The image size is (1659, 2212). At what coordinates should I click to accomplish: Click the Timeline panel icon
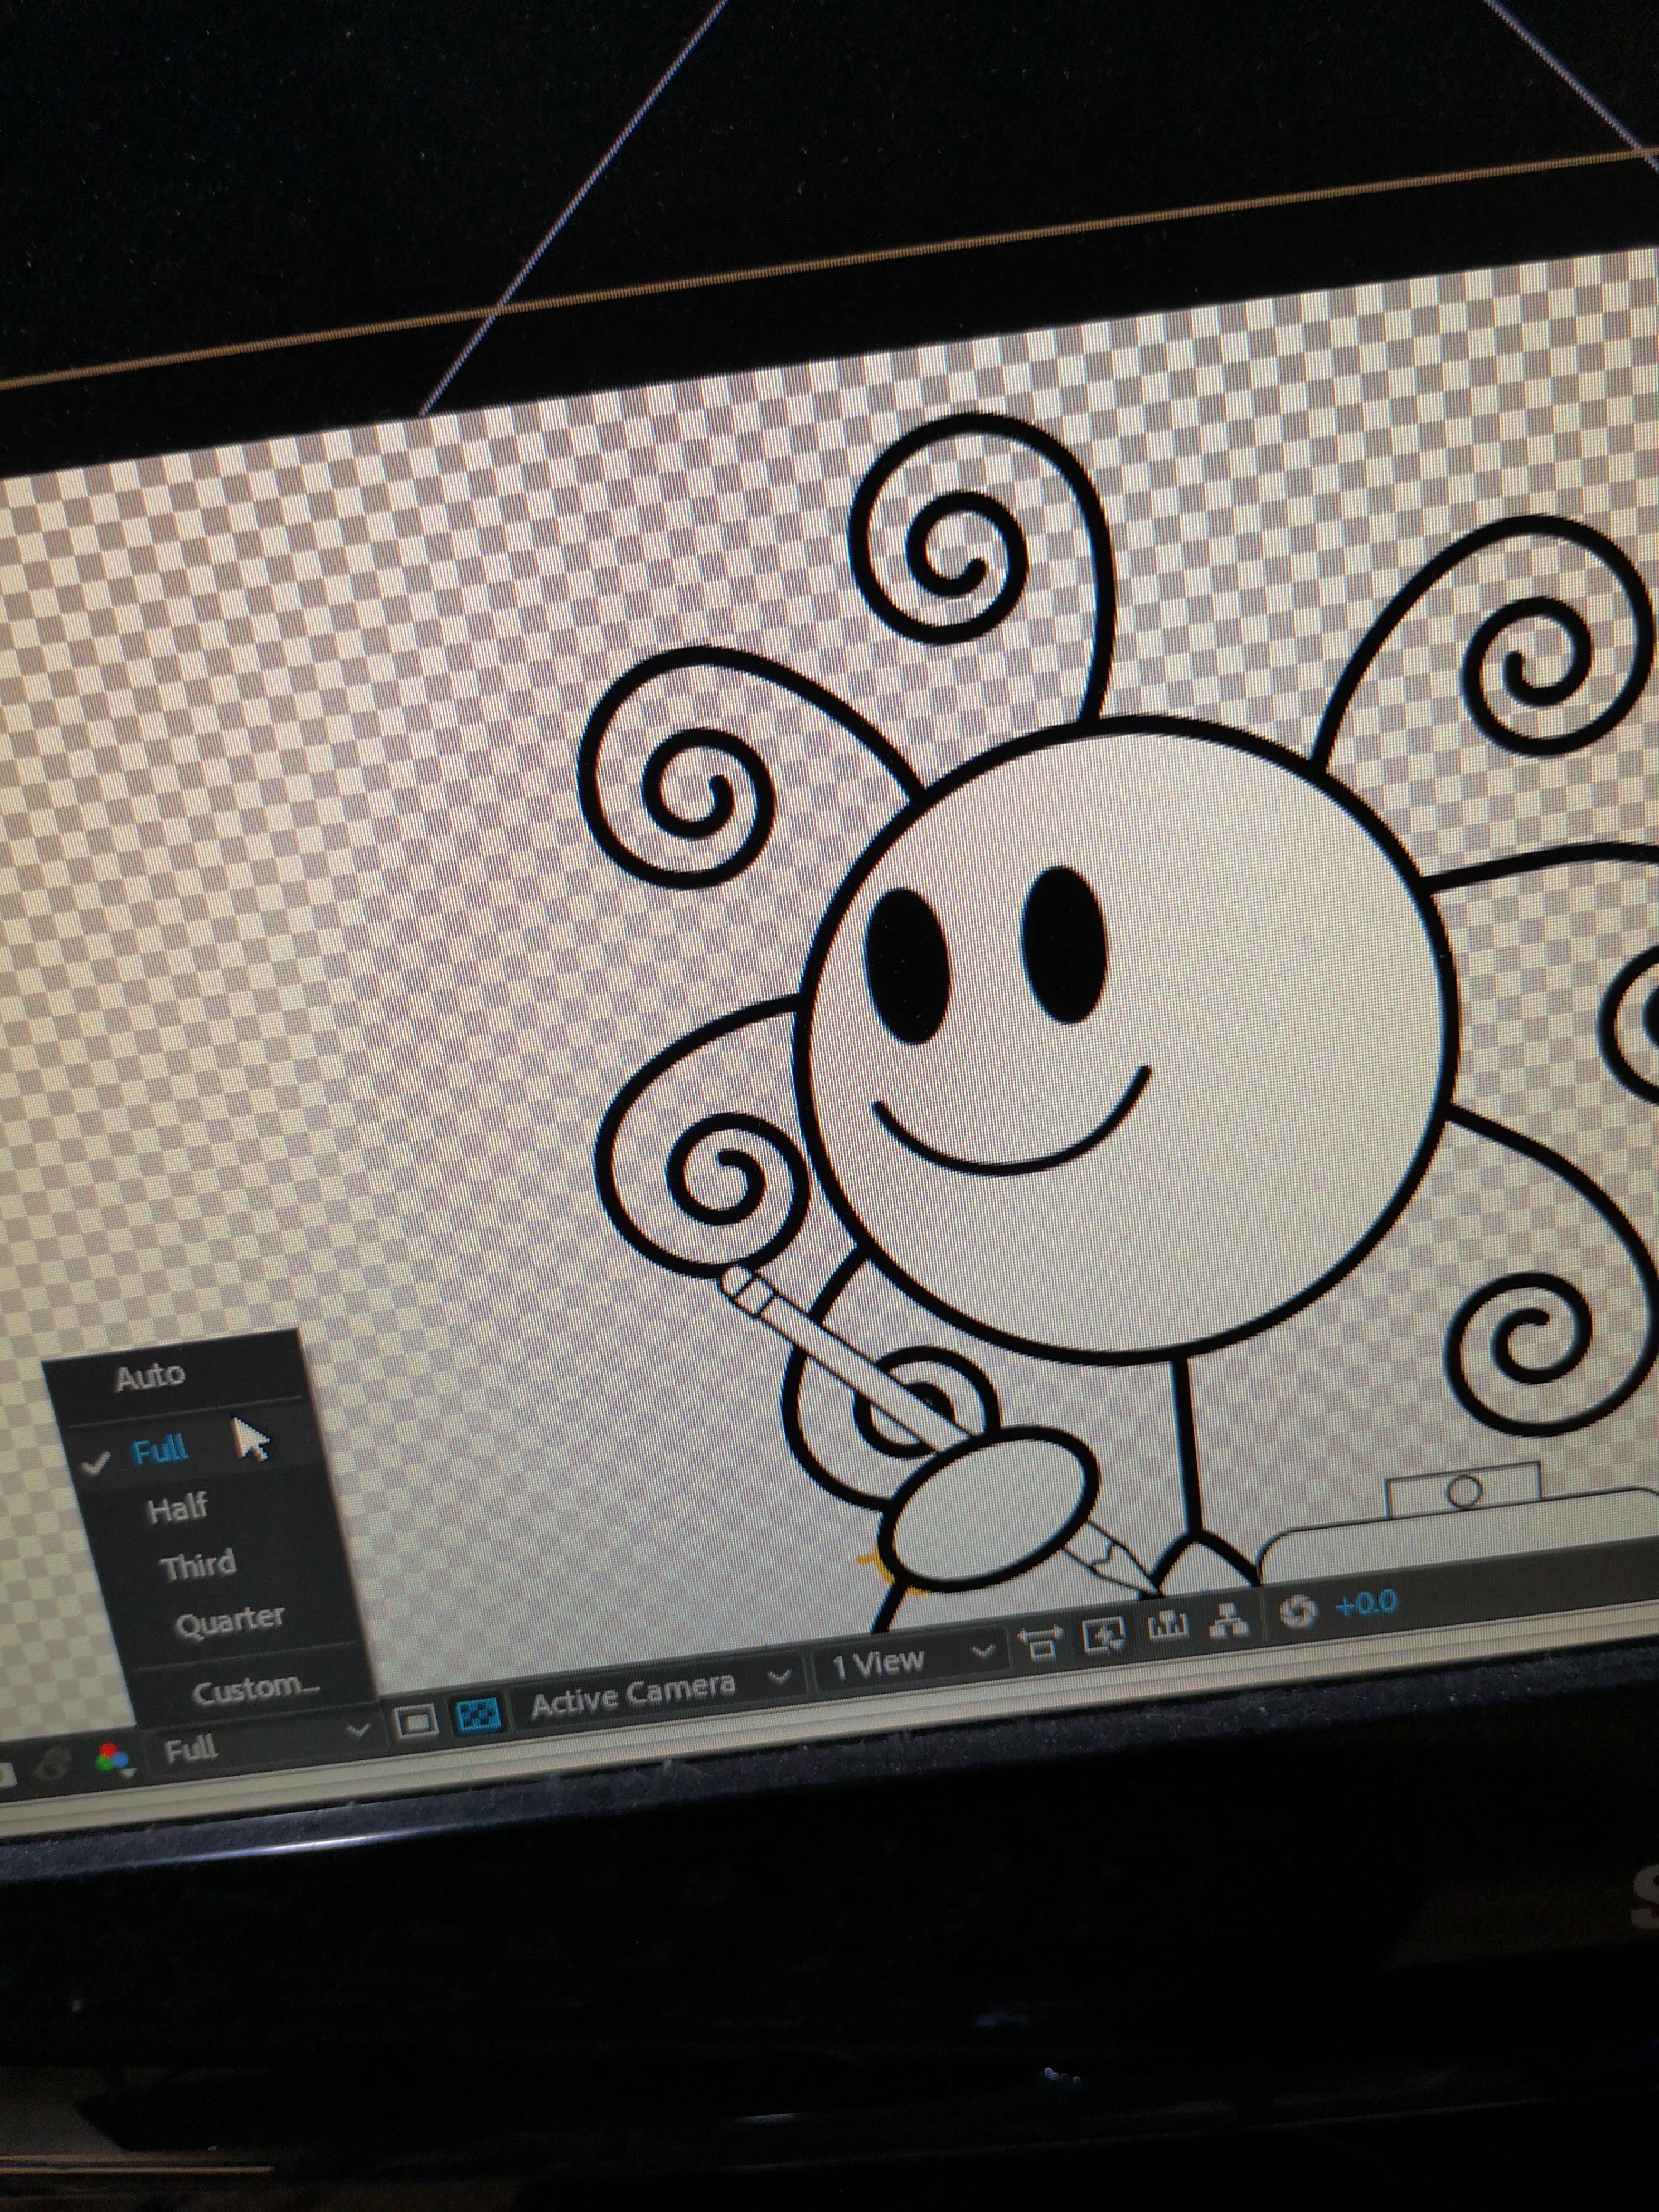(x=1167, y=1626)
